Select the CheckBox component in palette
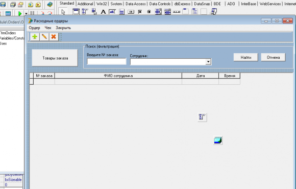The width and height of the screenshot is (296, 189). pos(140,12)
